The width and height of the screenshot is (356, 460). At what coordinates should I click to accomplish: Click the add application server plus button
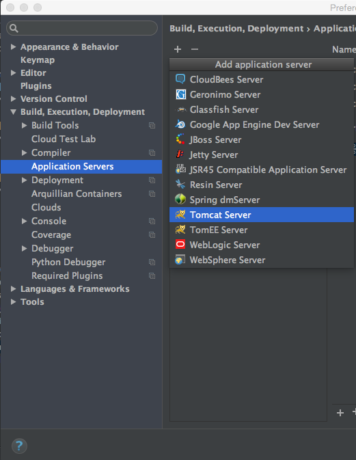click(178, 49)
